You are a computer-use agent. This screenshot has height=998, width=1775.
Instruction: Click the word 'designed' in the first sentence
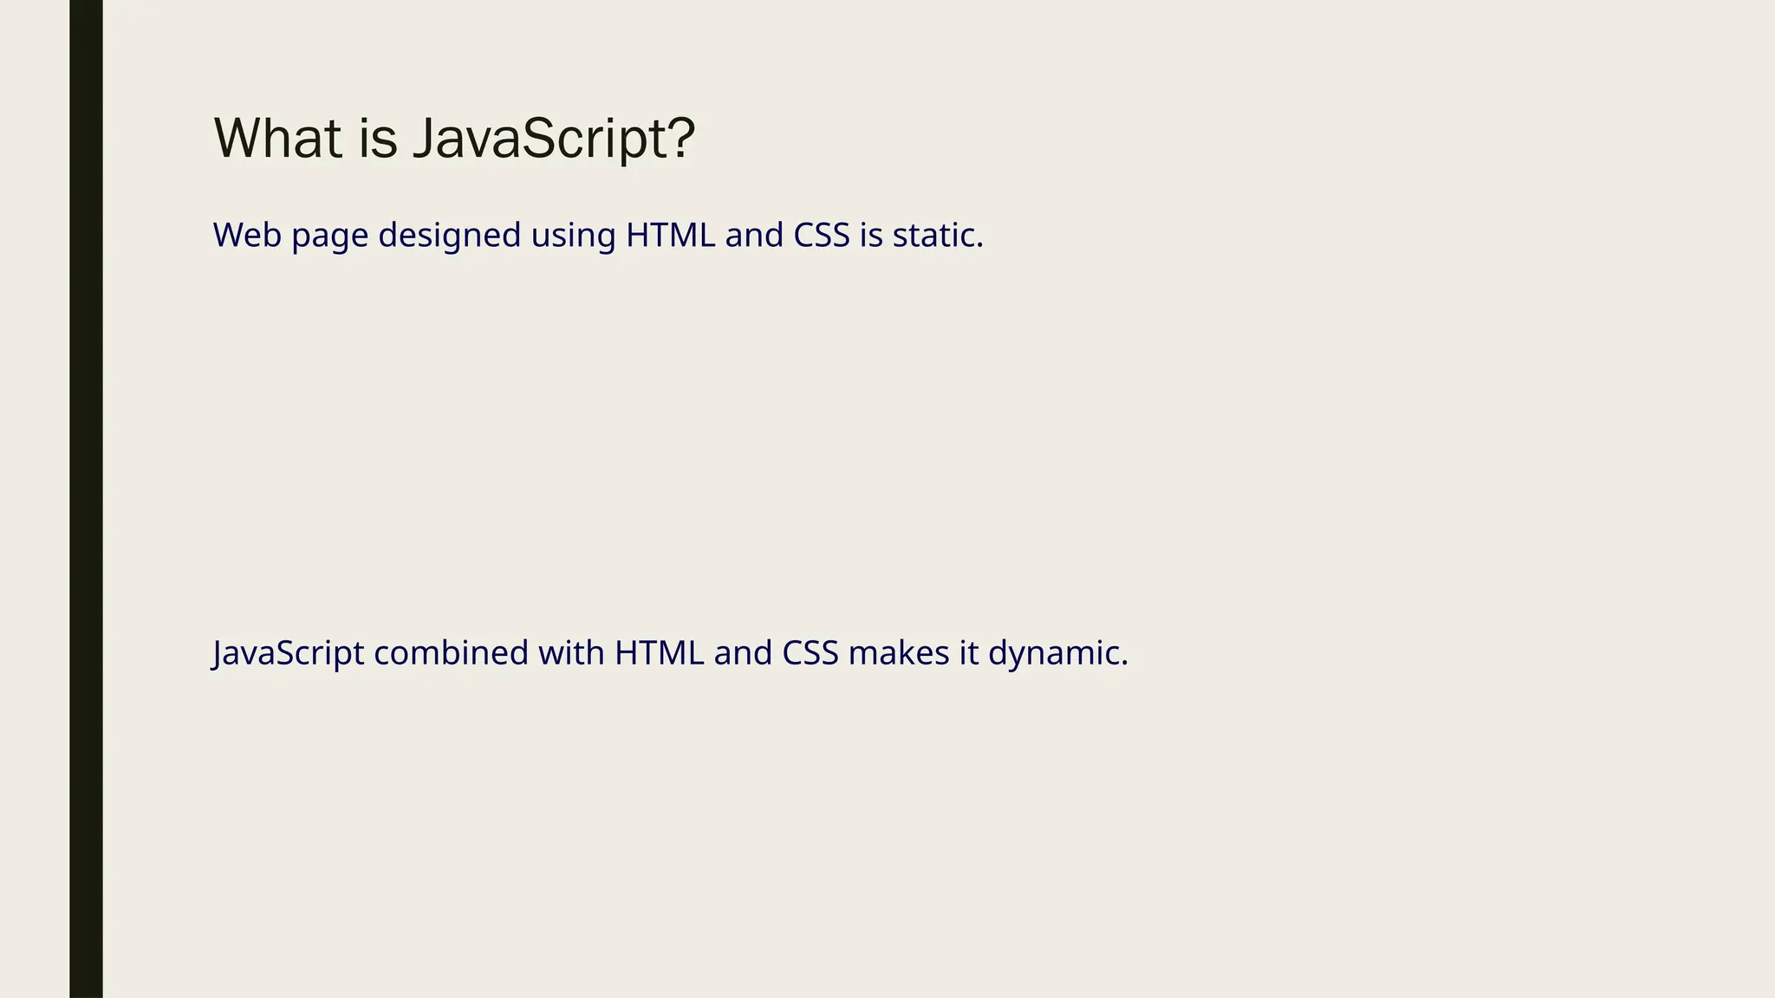(449, 236)
